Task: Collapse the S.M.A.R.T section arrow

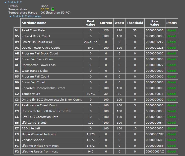Action: (5, 3)
